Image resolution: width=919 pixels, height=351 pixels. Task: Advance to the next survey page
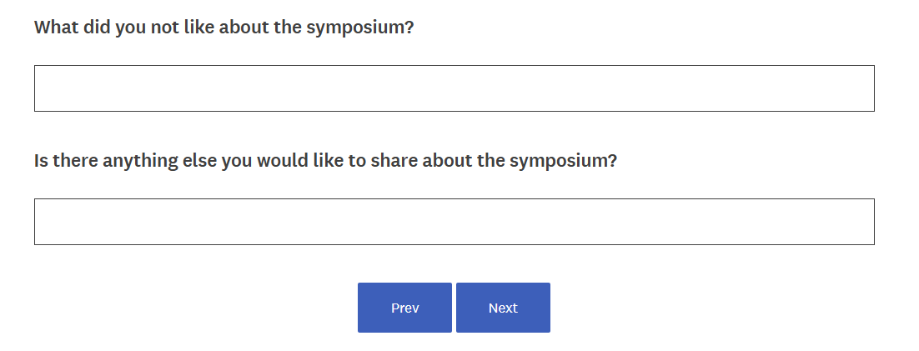coord(503,308)
